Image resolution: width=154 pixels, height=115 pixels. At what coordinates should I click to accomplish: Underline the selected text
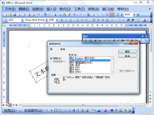click(71, 20)
